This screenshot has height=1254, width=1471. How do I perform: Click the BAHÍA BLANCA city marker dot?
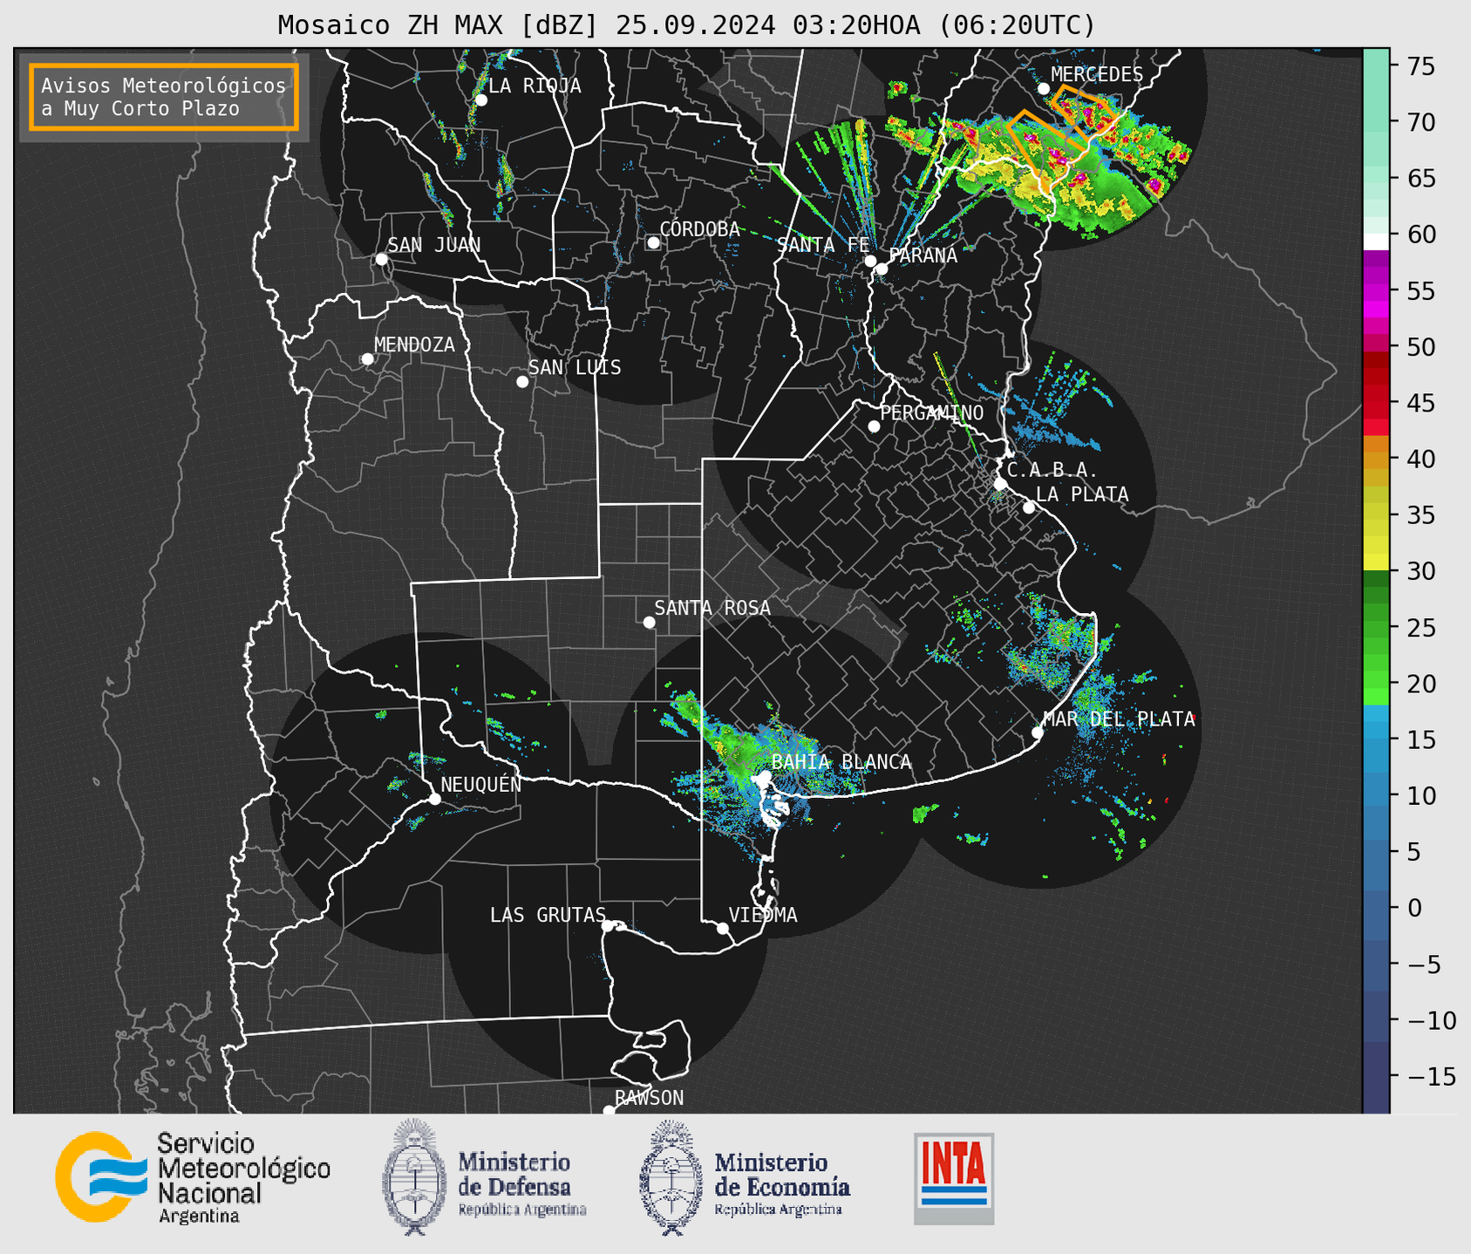click(x=765, y=776)
